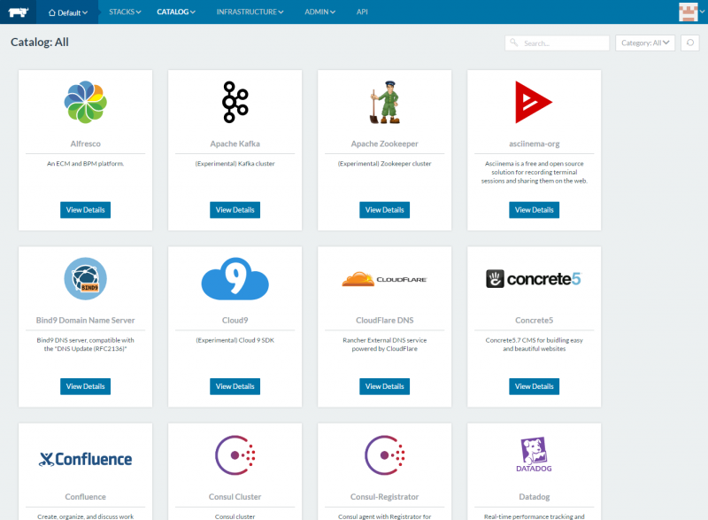Click the Alfresco flower logo
This screenshot has width=708, height=520.
click(x=85, y=102)
